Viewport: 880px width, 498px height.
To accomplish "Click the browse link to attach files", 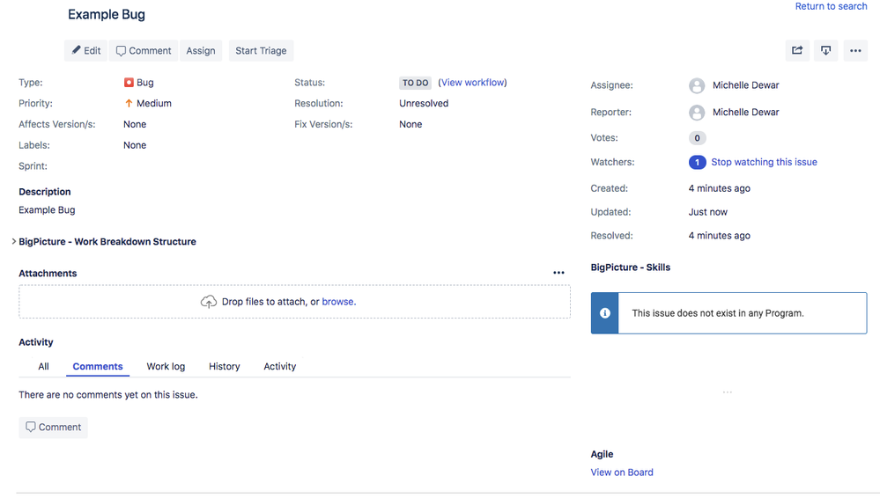I will click(338, 302).
